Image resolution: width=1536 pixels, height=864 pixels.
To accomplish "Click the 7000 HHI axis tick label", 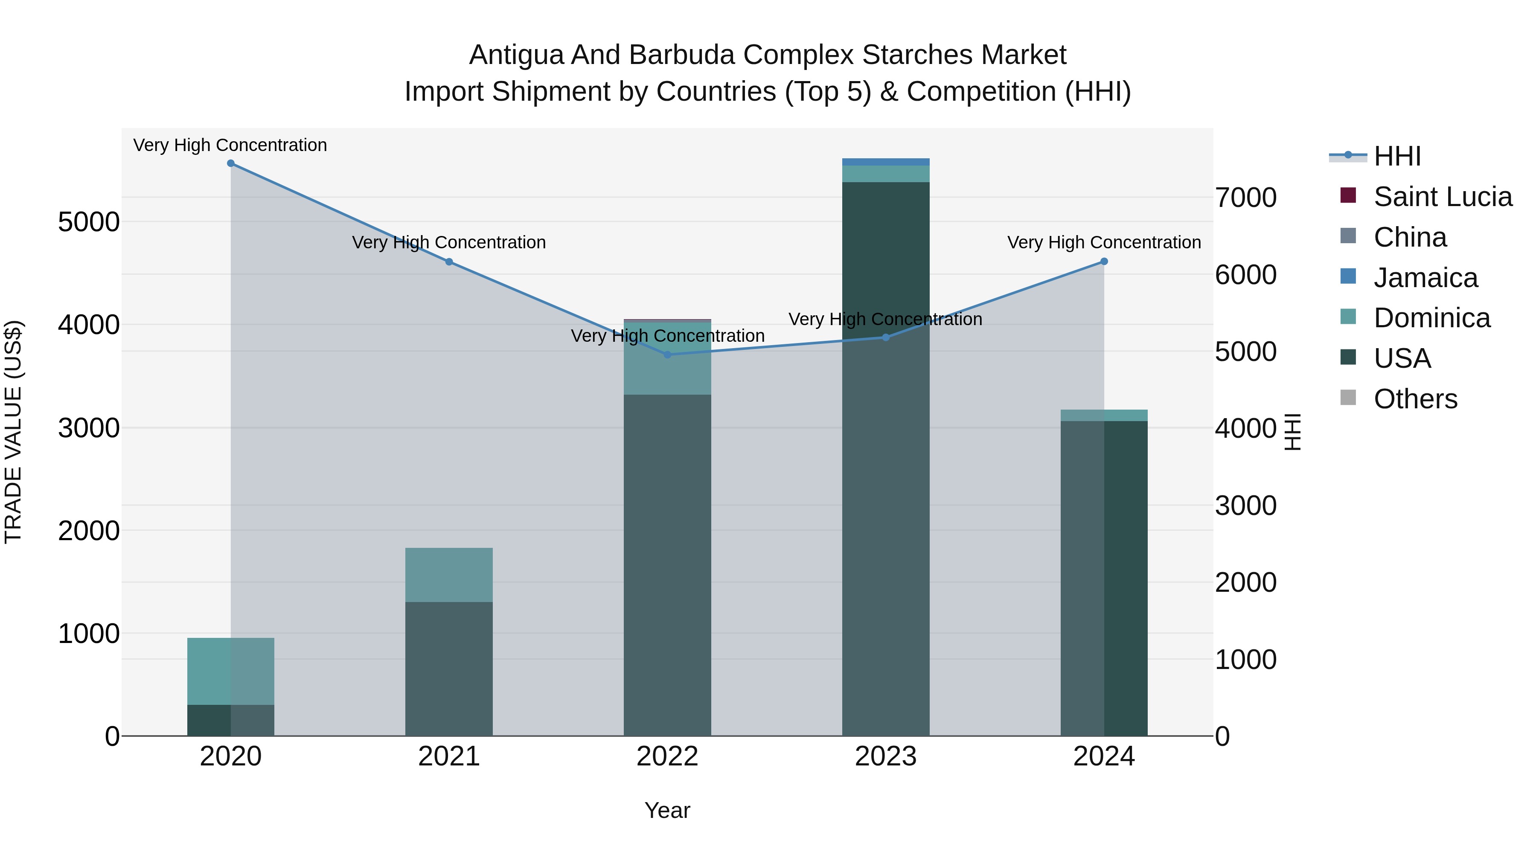I will click(1246, 198).
